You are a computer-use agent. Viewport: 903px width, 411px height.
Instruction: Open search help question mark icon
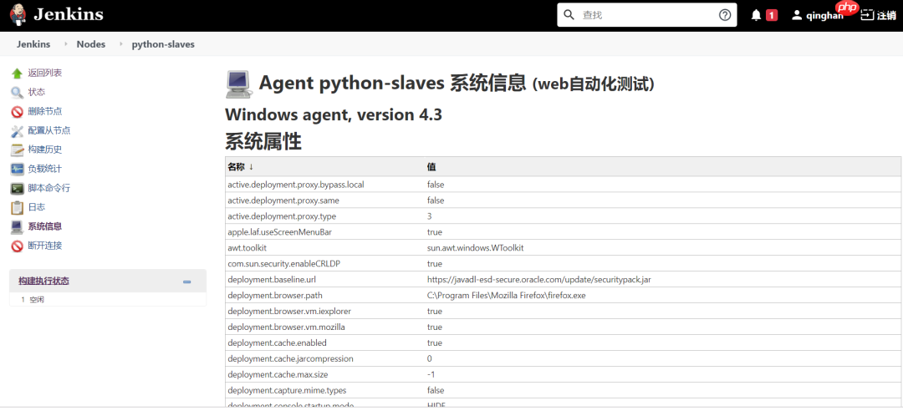[725, 15]
